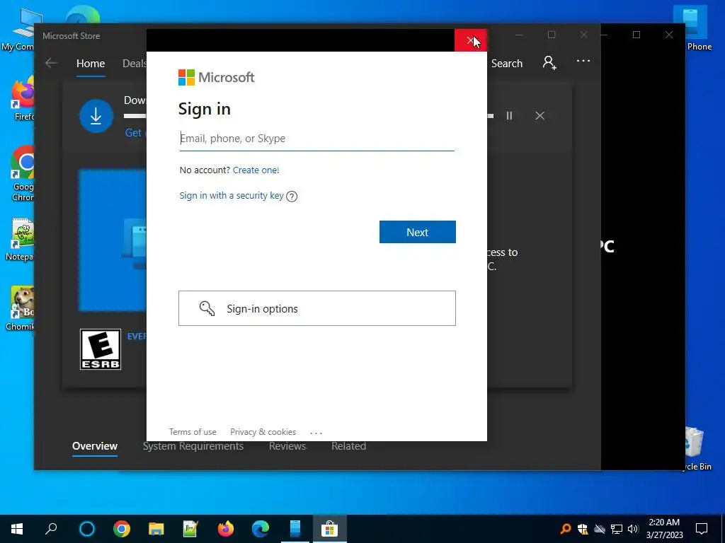Click the ESRB Everyone rating badge
This screenshot has width=725, height=543.
click(101, 349)
